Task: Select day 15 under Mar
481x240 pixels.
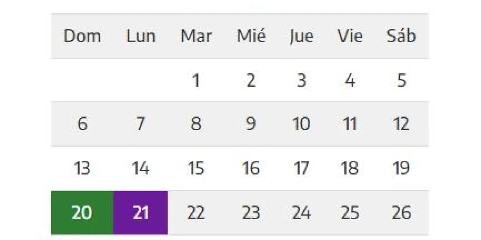Action: [196, 168]
